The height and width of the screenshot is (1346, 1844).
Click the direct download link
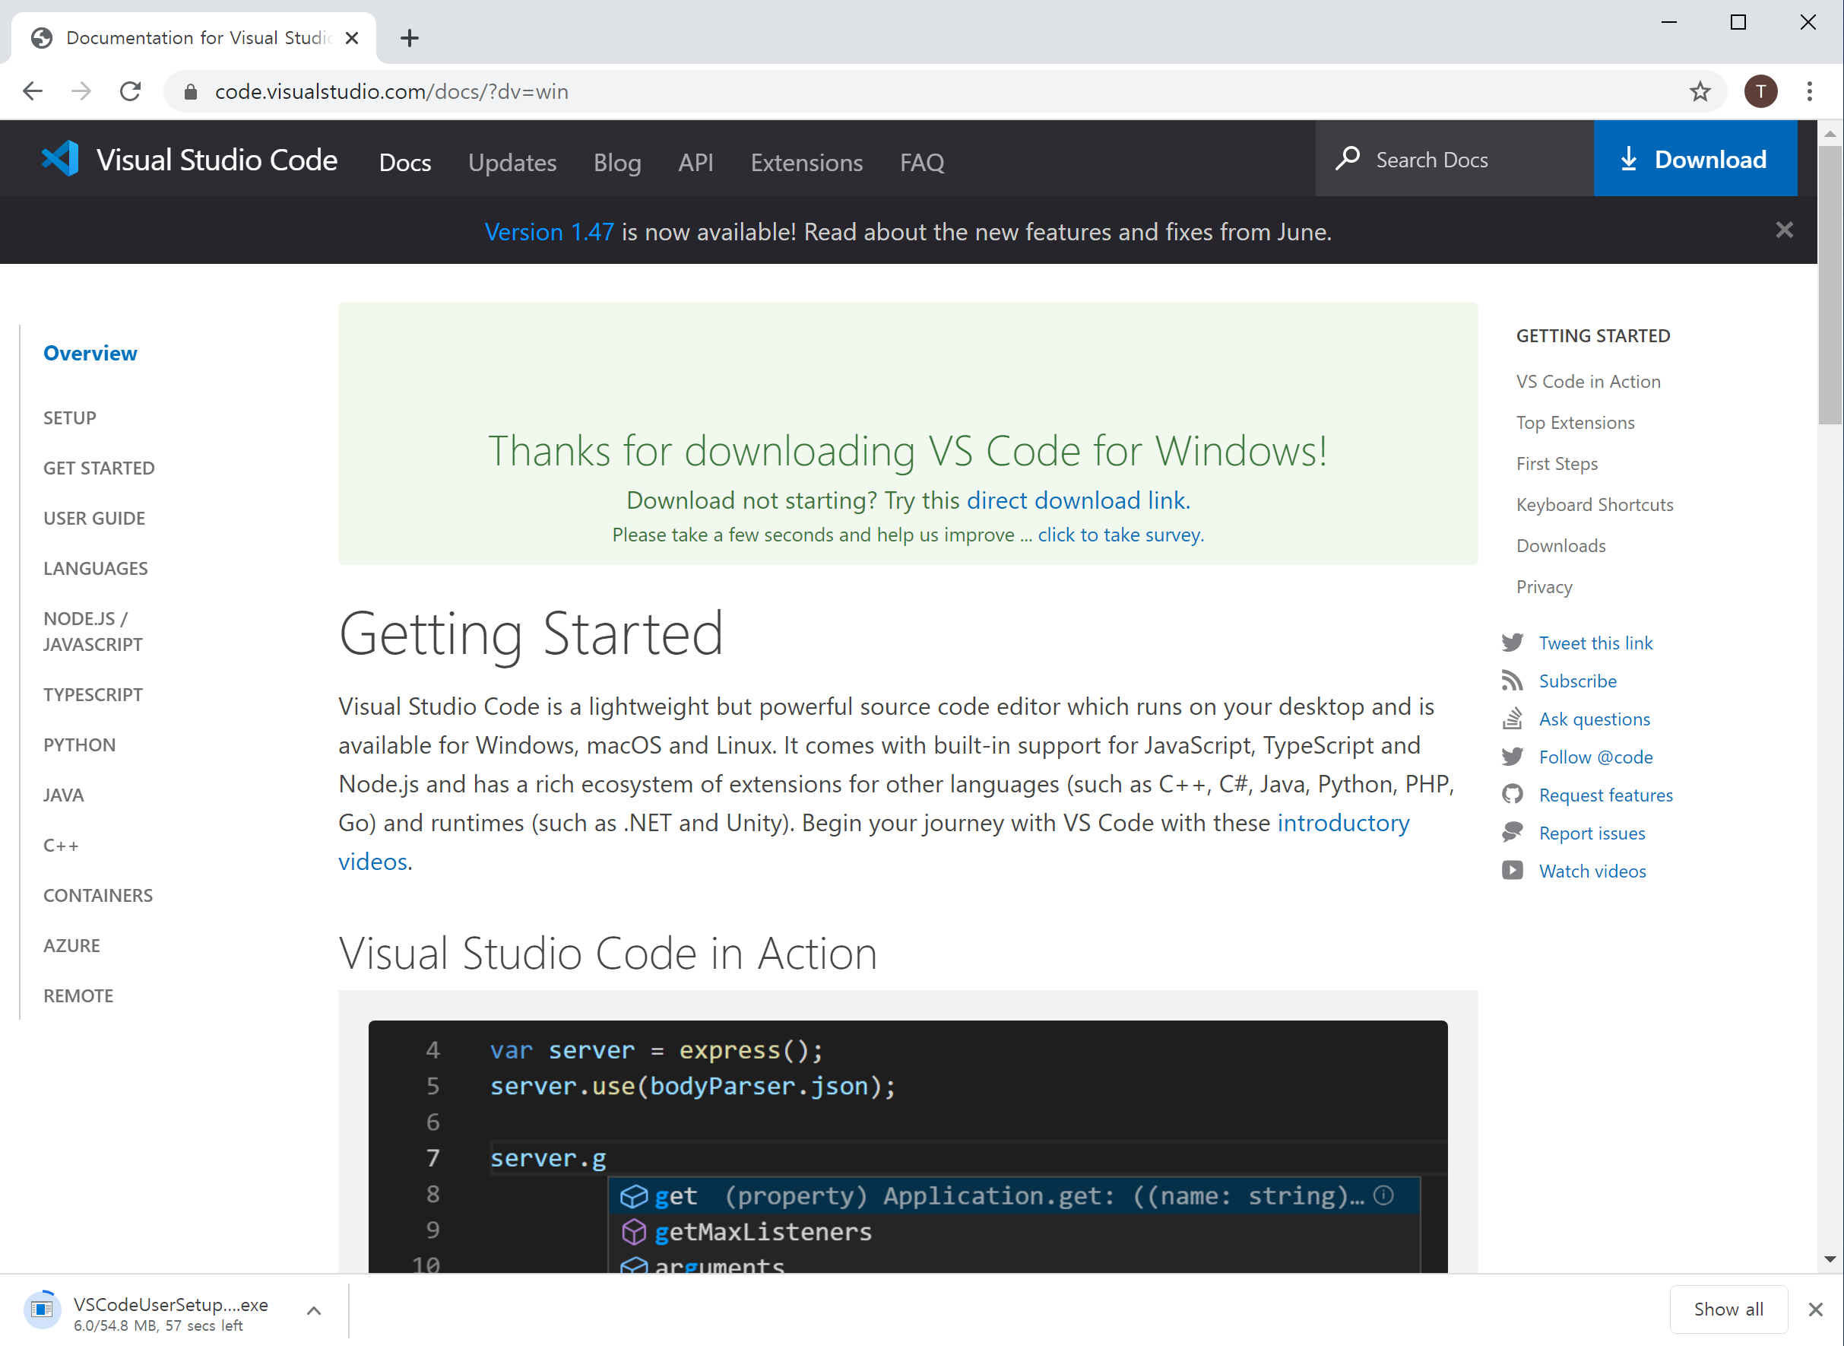(x=1079, y=500)
